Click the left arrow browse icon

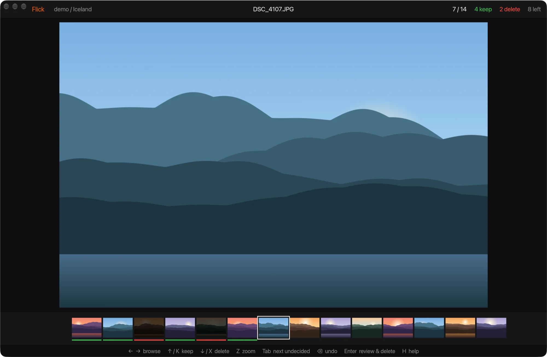130,351
